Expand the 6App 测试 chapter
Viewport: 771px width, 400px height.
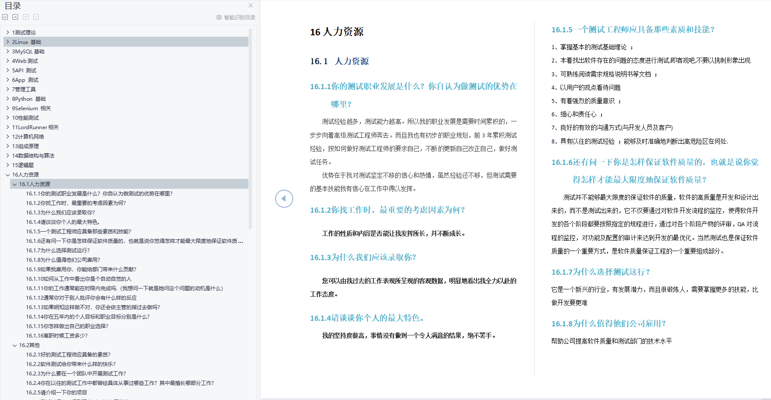(8, 80)
